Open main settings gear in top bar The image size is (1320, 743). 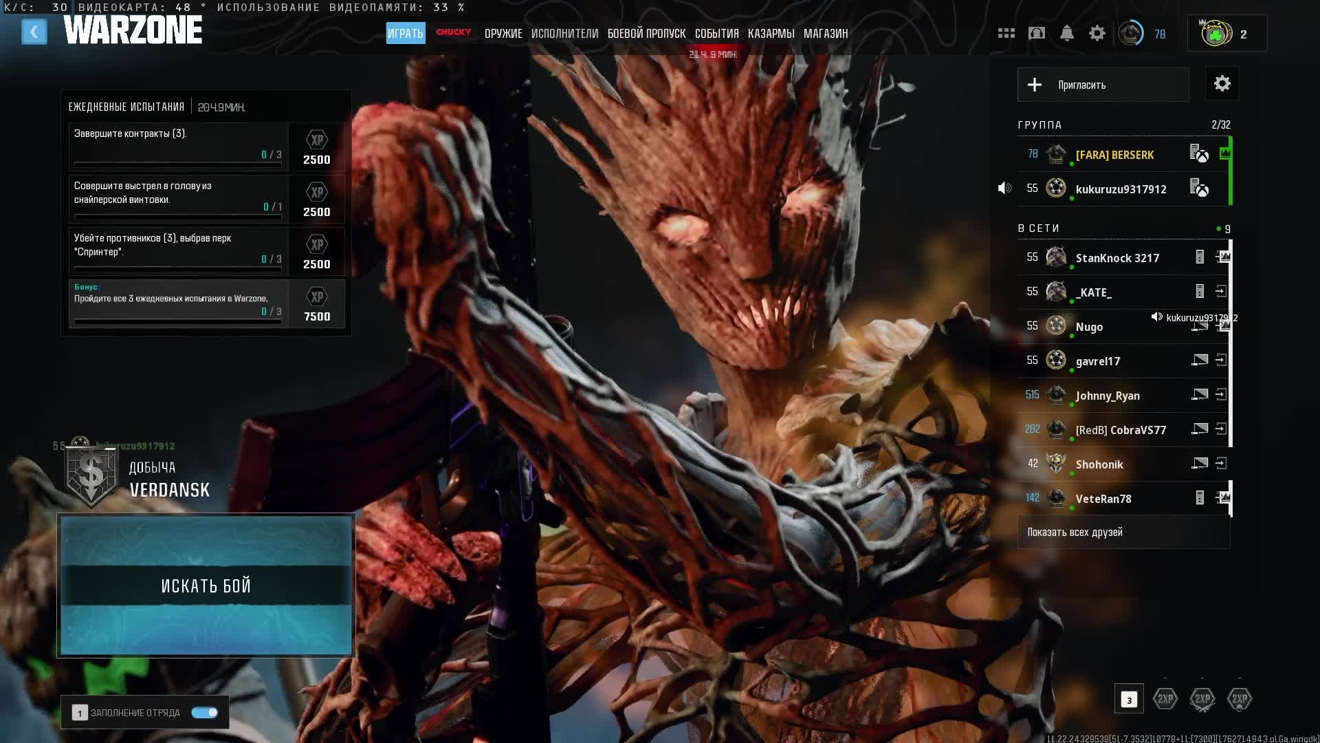[1097, 33]
